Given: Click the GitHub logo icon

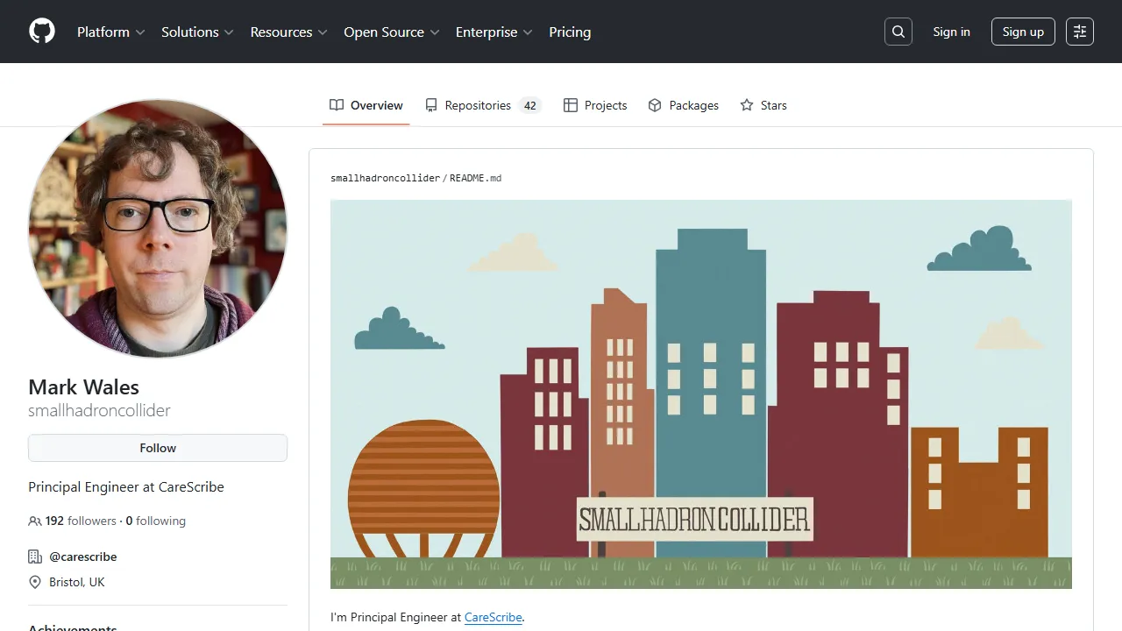Looking at the screenshot, I should tap(42, 32).
